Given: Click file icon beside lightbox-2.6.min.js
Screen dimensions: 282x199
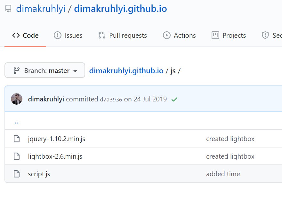Looking at the screenshot, I should [x=17, y=156].
